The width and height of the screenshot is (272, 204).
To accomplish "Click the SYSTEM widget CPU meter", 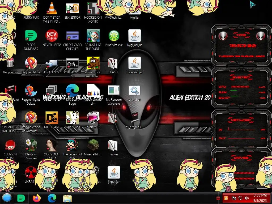I will click(242, 87).
